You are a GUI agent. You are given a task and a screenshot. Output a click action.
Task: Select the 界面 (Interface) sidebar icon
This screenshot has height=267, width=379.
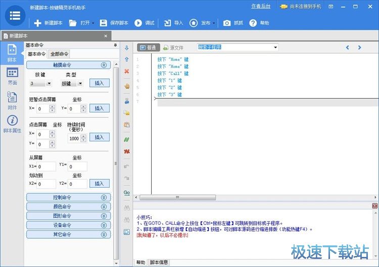point(12,76)
